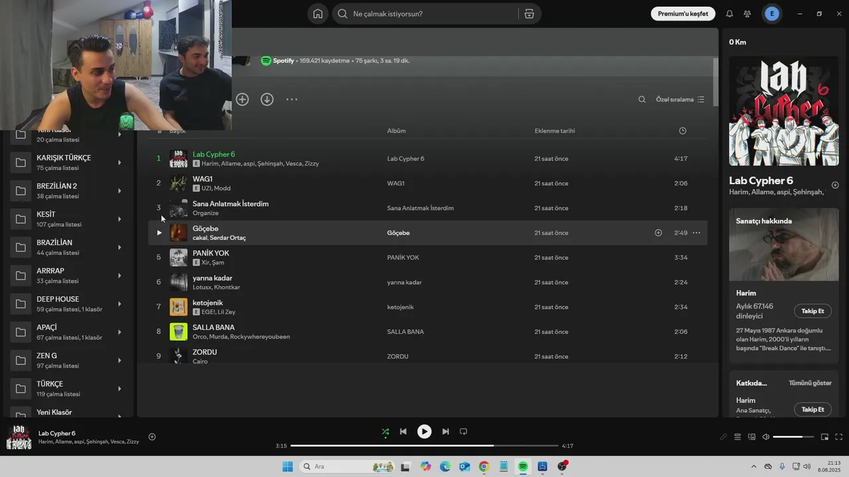
Task: Sort tracks by duration clock icon
Action: point(683,131)
